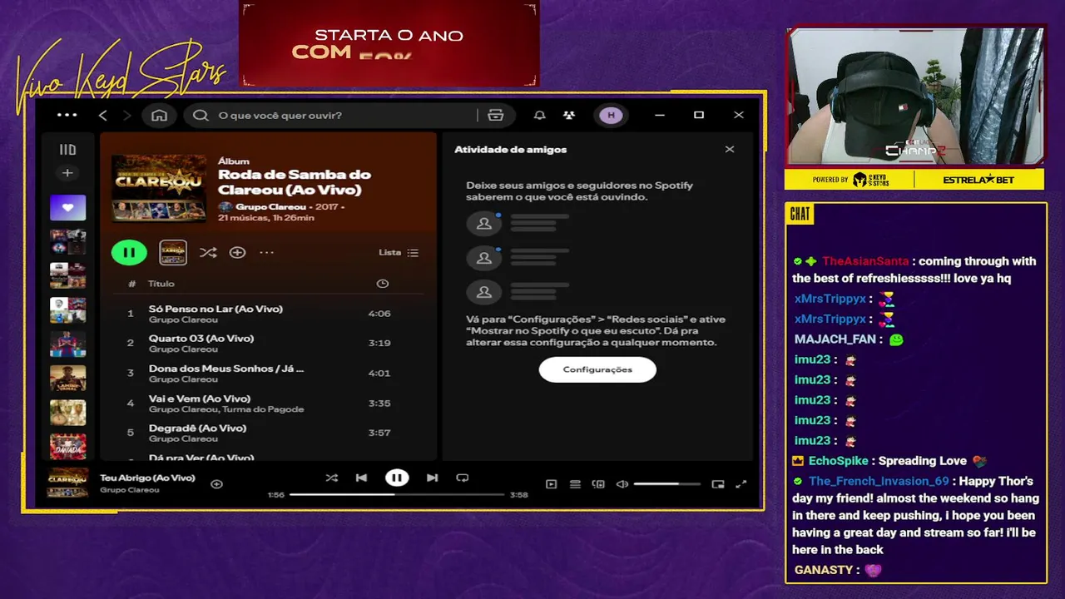Open 'Turma do Pagode' artist link
1065x599 pixels.
[x=264, y=409]
